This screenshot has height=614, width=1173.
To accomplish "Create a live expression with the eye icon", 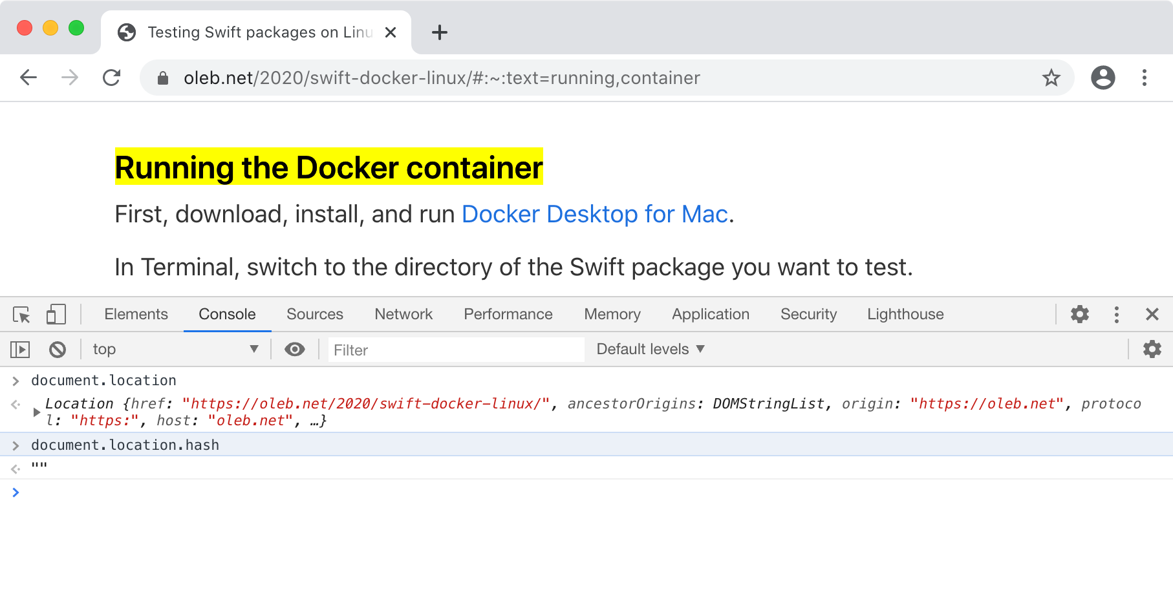I will pyautogui.click(x=295, y=350).
